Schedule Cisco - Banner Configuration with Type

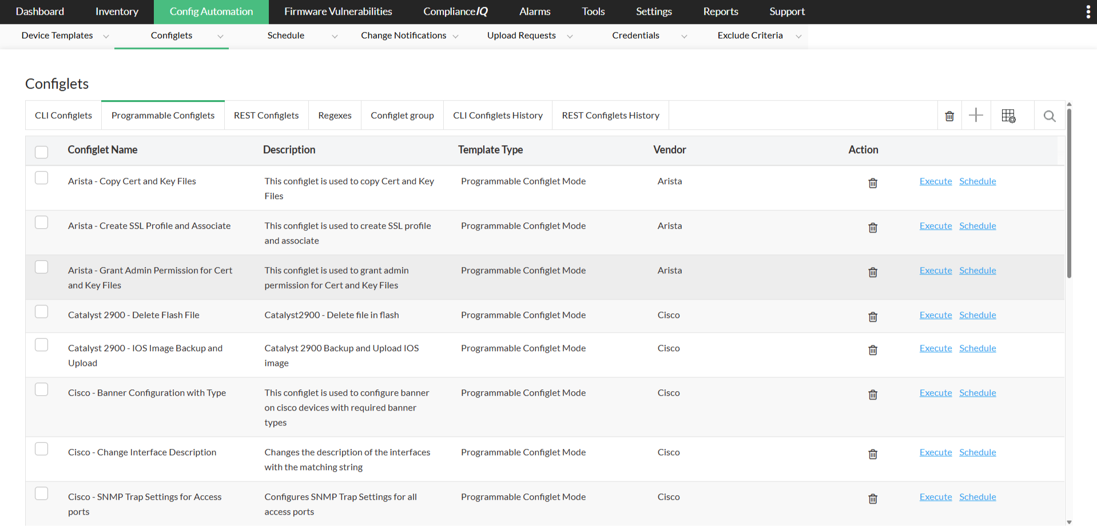(977, 393)
